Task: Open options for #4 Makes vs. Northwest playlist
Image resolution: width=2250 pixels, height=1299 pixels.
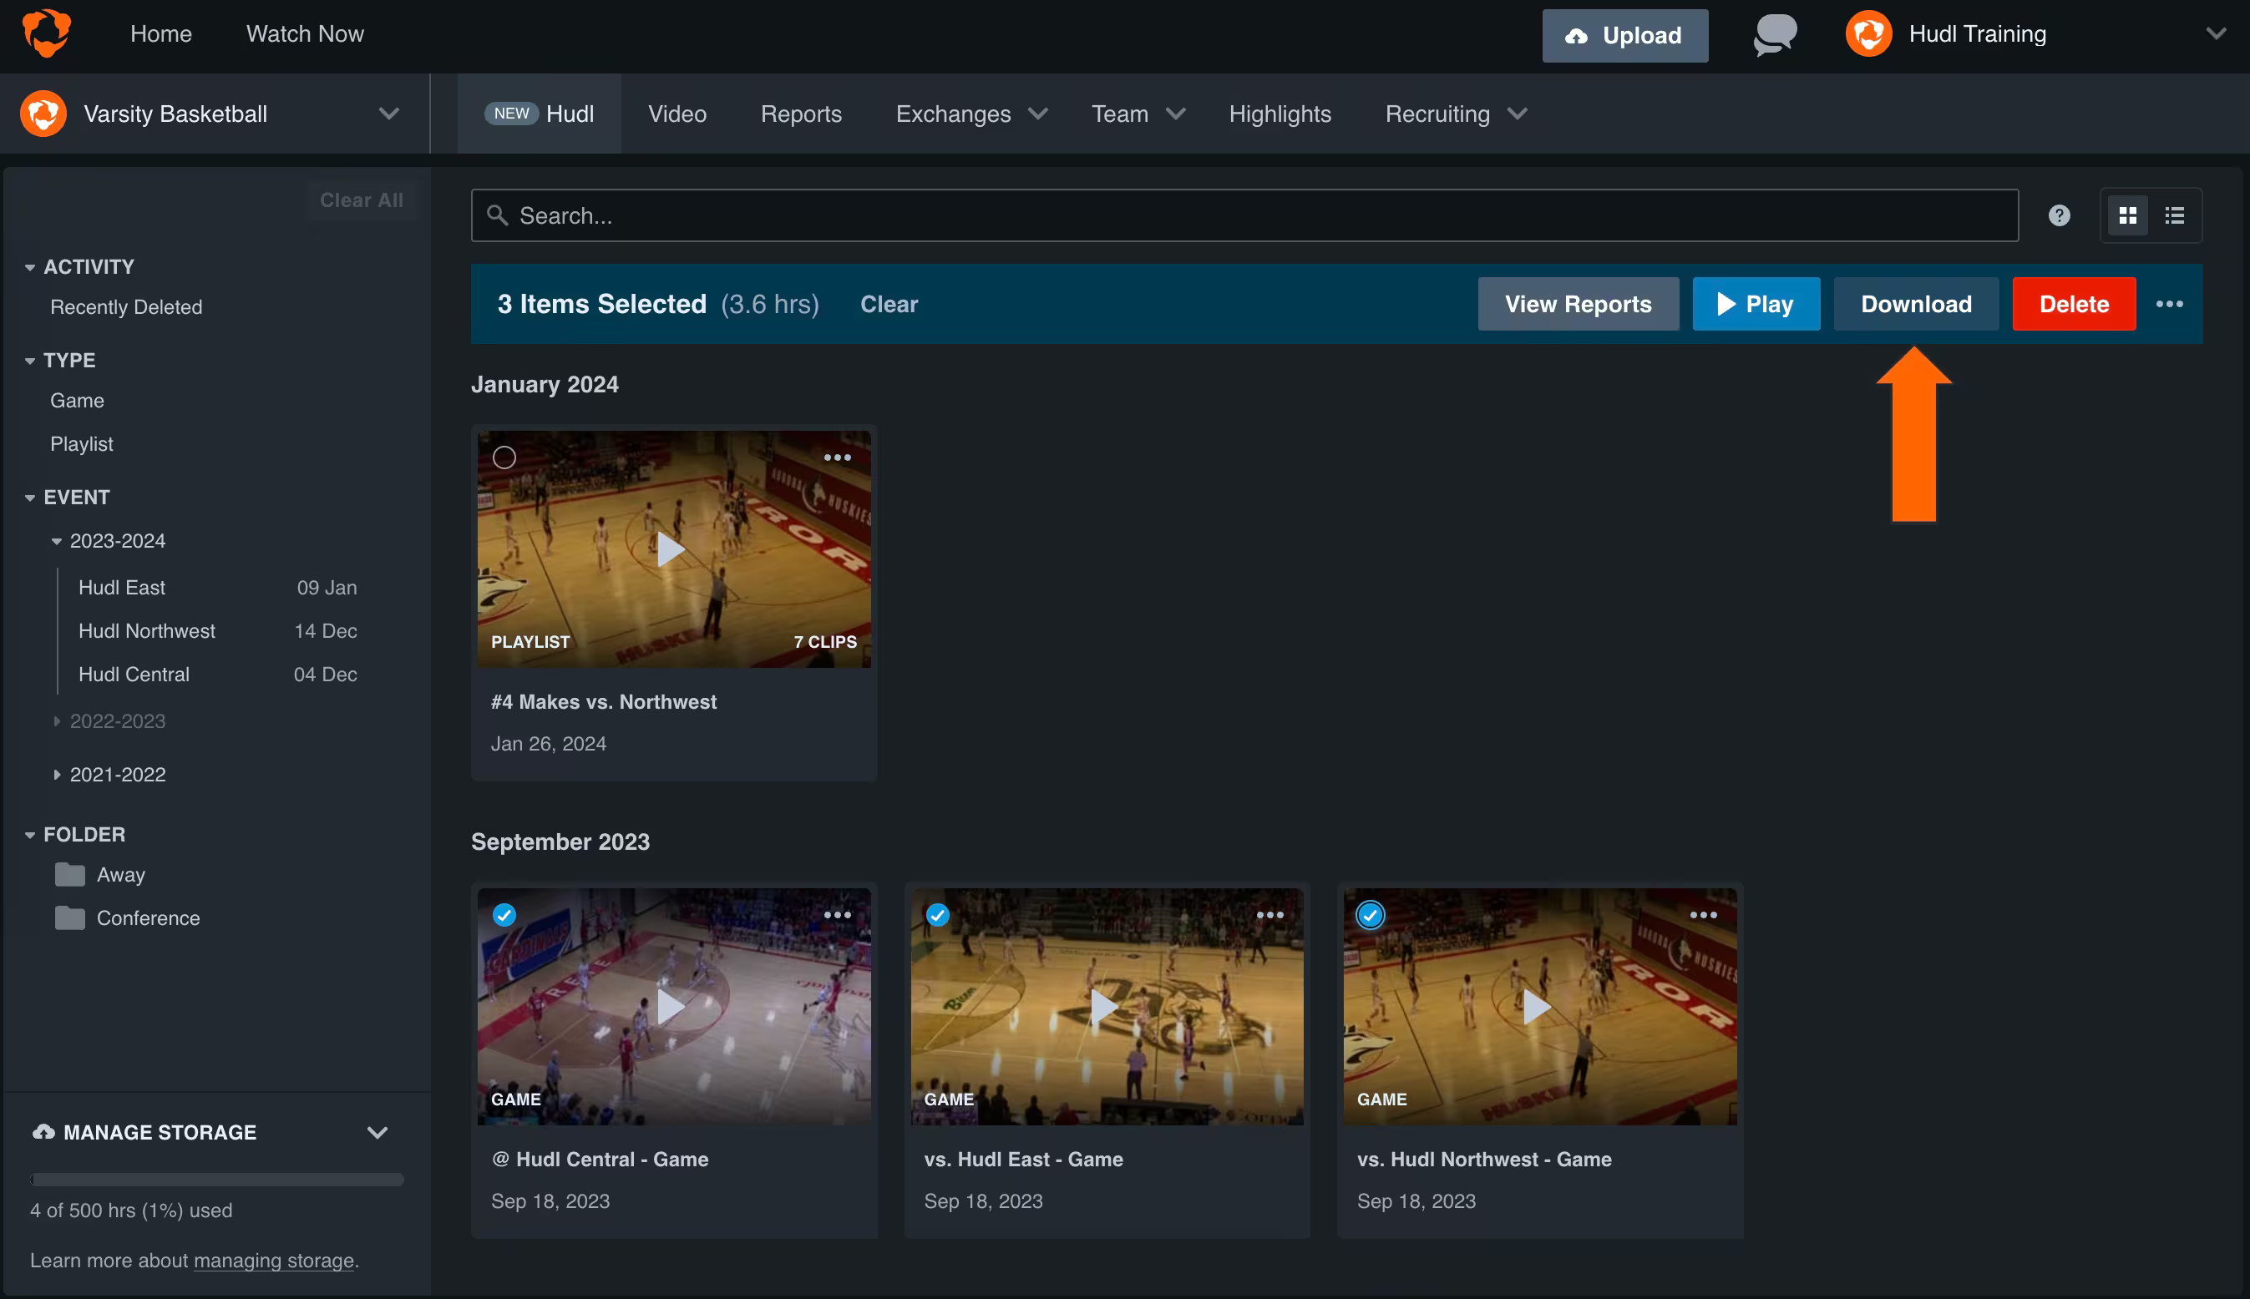Action: (837, 457)
